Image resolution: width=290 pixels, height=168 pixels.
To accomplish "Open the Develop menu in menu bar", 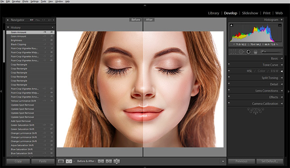I will [16, 1].
